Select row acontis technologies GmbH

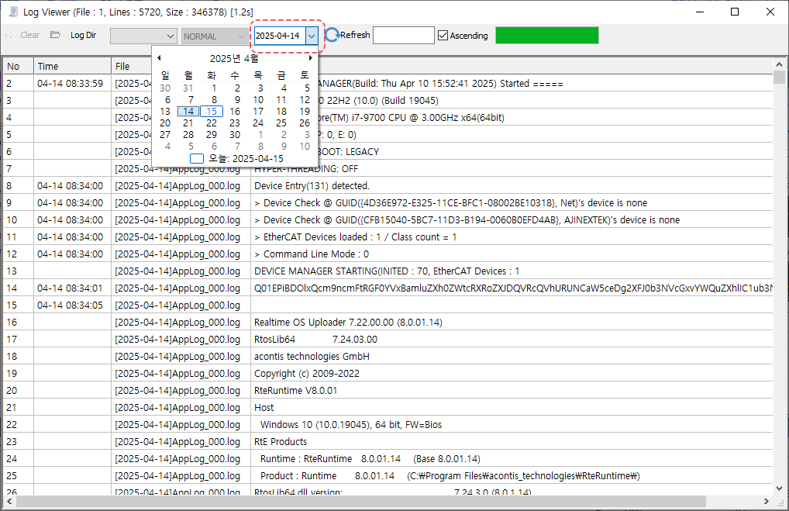(x=388, y=357)
